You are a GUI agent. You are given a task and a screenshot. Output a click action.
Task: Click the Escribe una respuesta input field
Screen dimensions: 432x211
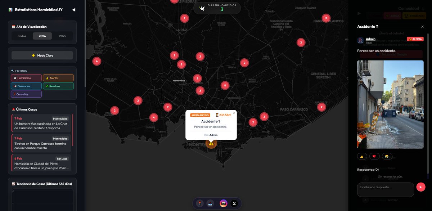click(386, 190)
